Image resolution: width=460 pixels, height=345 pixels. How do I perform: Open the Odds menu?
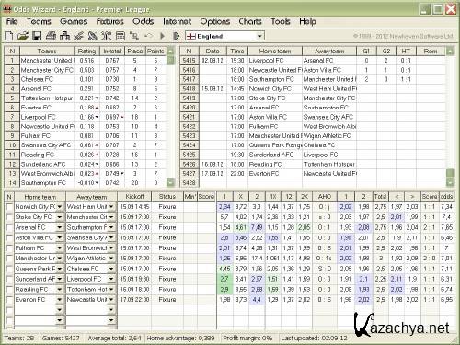[x=143, y=22]
